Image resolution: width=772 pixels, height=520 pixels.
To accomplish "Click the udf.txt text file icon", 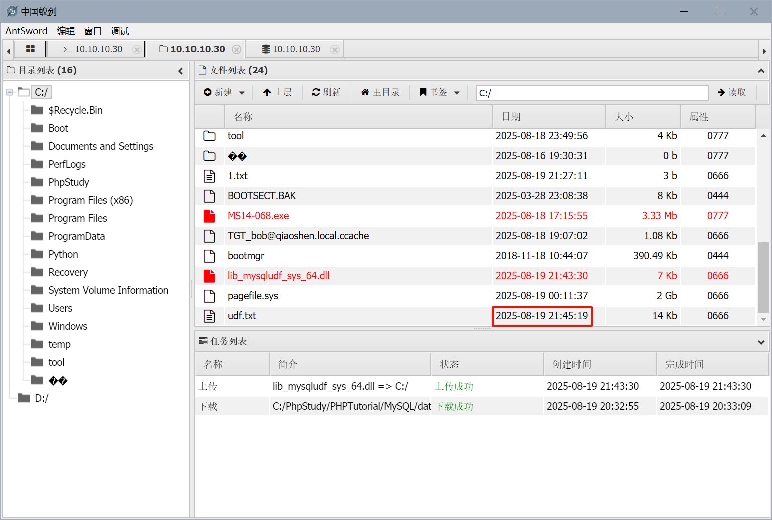I will tap(209, 316).
